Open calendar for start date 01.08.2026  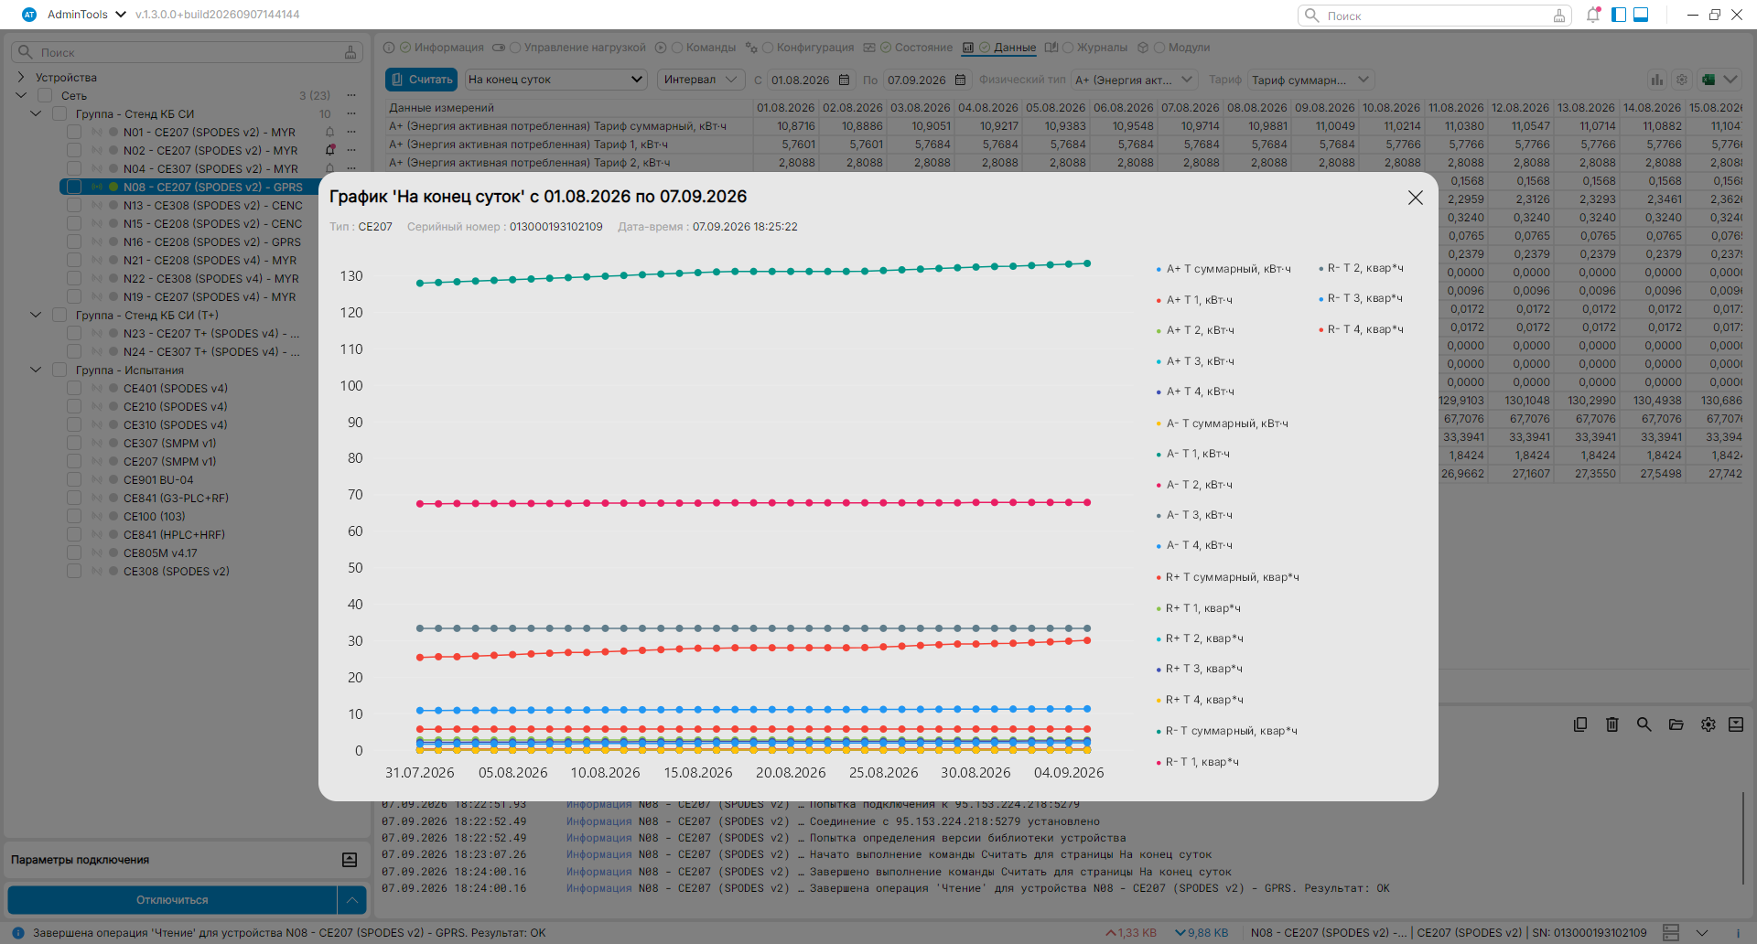845,80
